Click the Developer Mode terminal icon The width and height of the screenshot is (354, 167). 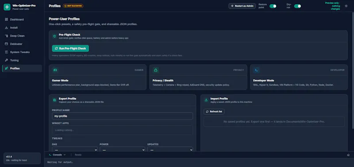pyautogui.click(x=256, y=70)
